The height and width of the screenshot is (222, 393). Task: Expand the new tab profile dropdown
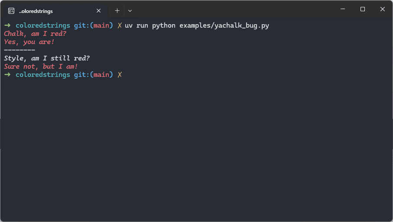click(x=130, y=11)
